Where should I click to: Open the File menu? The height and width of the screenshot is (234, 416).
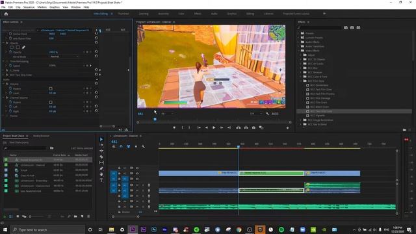click(3, 7)
